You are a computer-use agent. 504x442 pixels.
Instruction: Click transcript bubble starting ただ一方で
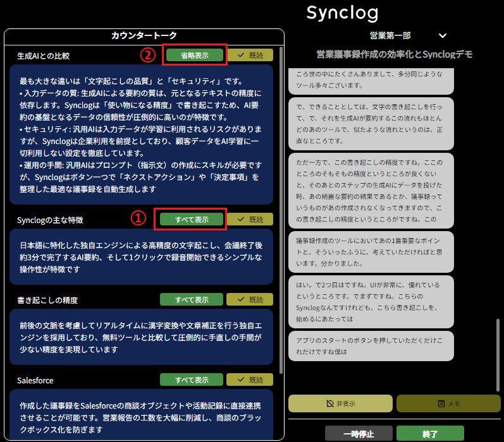[x=371, y=191]
